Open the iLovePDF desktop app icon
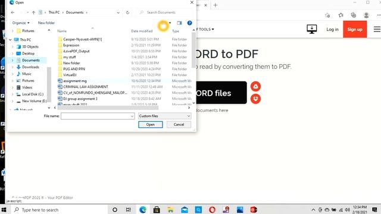 (312, 29)
